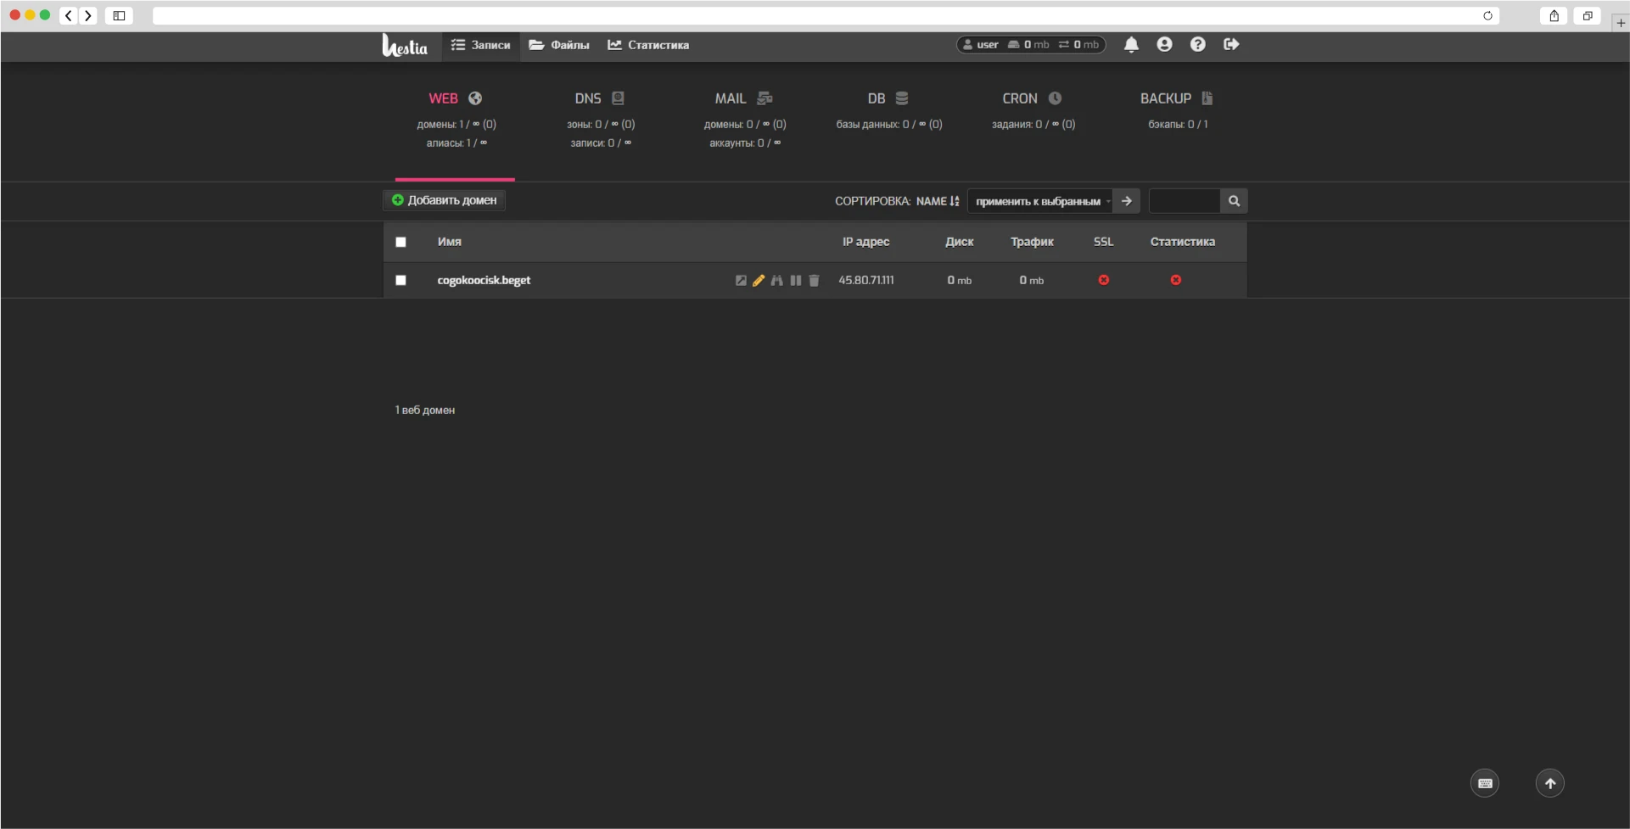
Task: Click the Добавить домен button
Action: [x=445, y=201]
